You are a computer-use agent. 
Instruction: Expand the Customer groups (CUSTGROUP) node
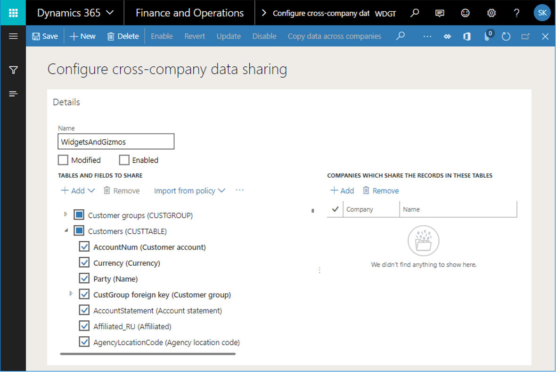65,214
